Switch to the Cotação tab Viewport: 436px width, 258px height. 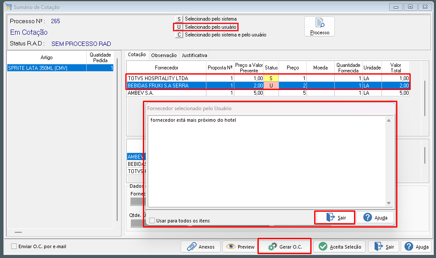click(136, 55)
